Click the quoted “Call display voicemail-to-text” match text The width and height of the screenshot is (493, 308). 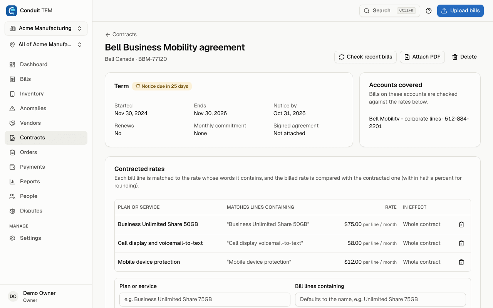point(265,243)
